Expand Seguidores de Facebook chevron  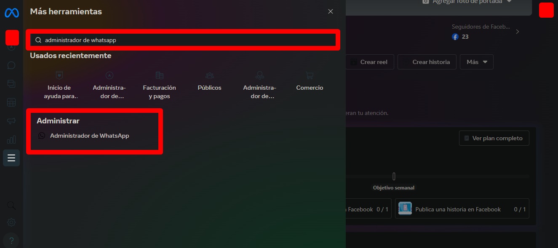518,32
